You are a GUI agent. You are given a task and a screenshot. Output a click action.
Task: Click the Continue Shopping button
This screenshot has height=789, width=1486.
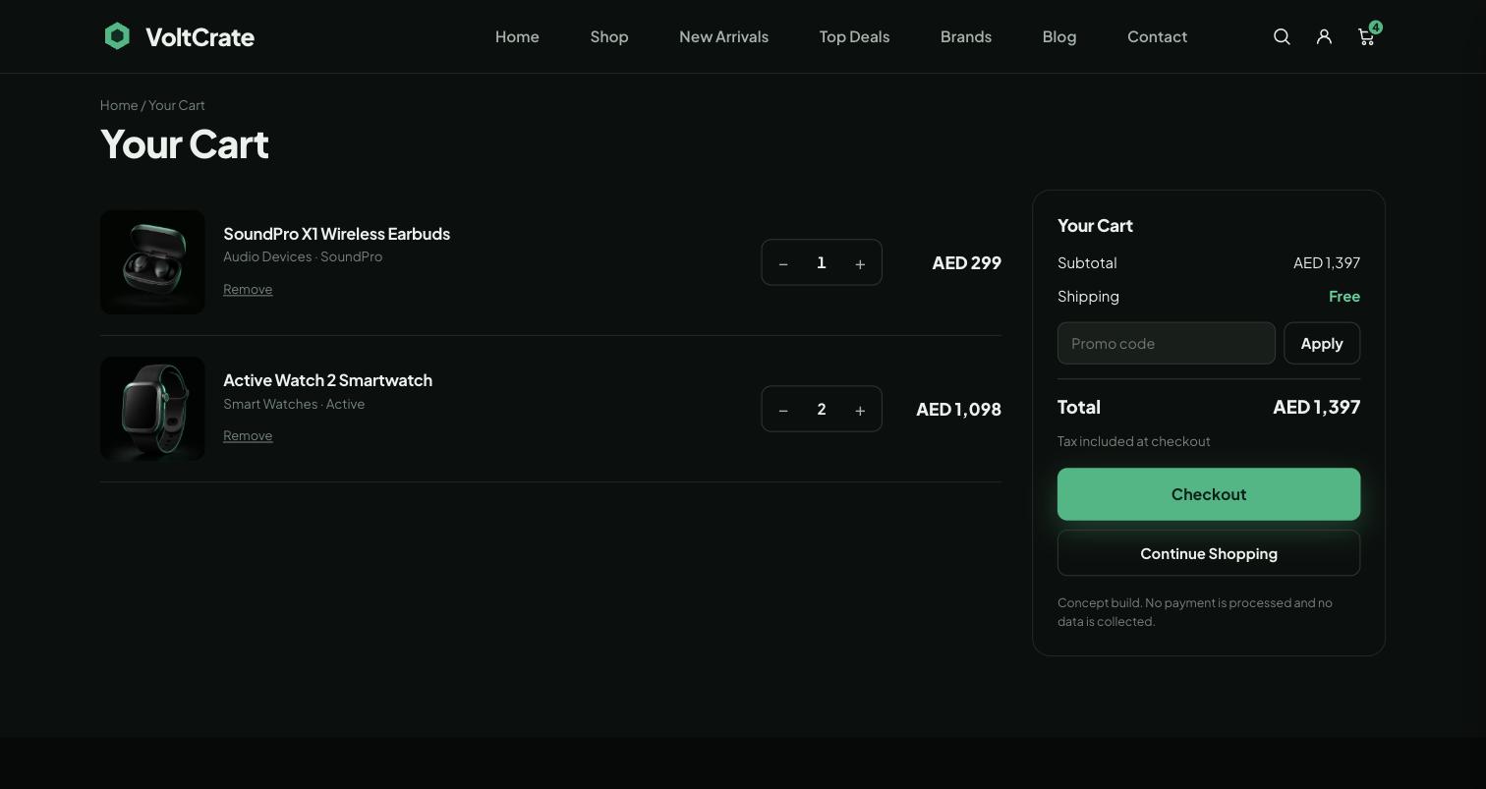(1209, 553)
